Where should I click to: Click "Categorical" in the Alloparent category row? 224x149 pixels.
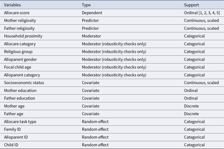[195, 75]
